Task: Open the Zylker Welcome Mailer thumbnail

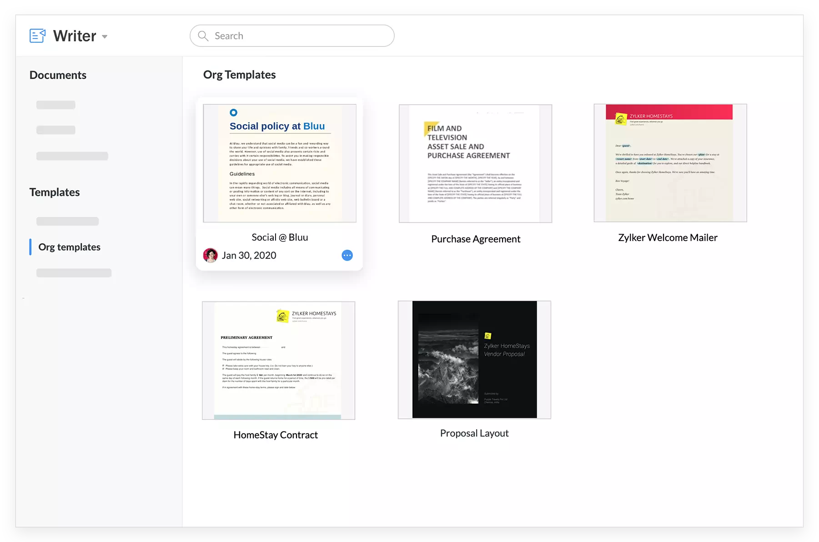Action: click(670, 163)
